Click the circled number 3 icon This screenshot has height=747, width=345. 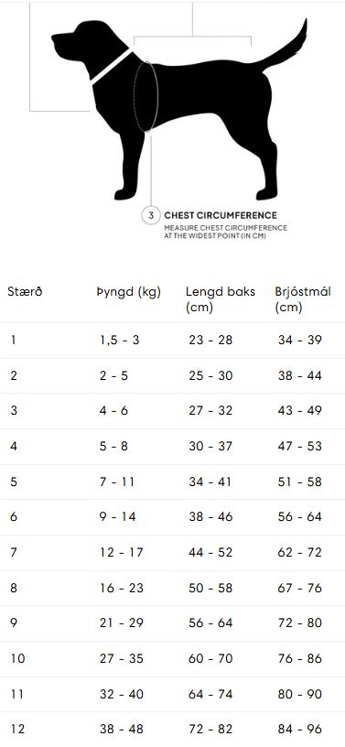point(151,215)
